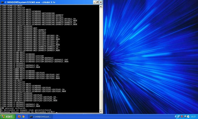
Task: Click the line \i386\ASMS\2\DEFAULT\DEFAULT.MAN
Action: tap(20, 67)
